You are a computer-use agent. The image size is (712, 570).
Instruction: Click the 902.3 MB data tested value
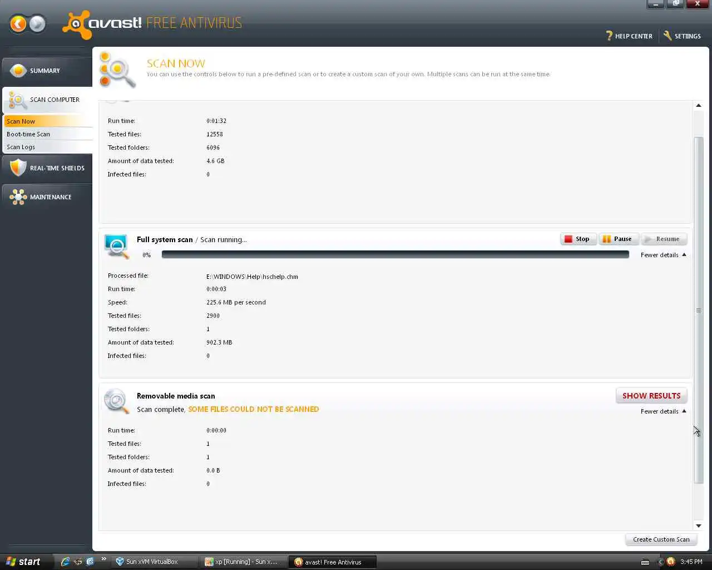pos(219,342)
